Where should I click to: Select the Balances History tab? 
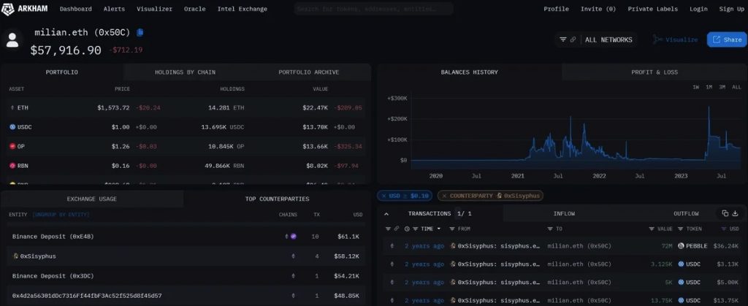pyautogui.click(x=470, y=72)
